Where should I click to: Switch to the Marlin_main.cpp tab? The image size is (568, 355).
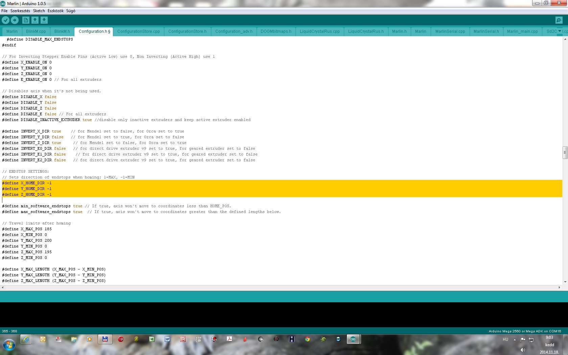(522, 31)
